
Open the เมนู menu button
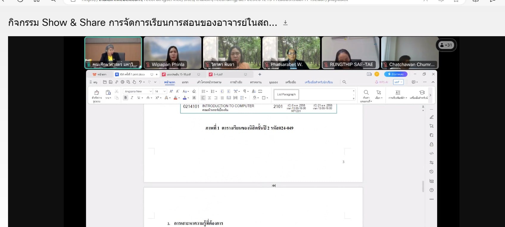pos(93,82)
